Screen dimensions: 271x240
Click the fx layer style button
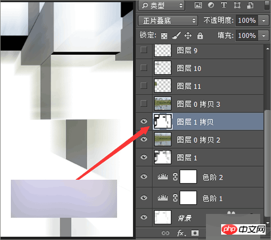[180, 233]
